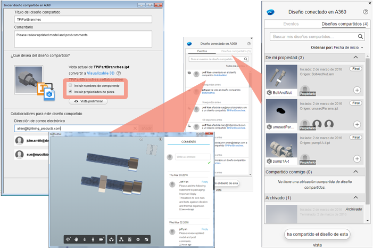Open the BoltAndNut design thumbnail
Screen dimensions: 373x249
pos(281,77)
